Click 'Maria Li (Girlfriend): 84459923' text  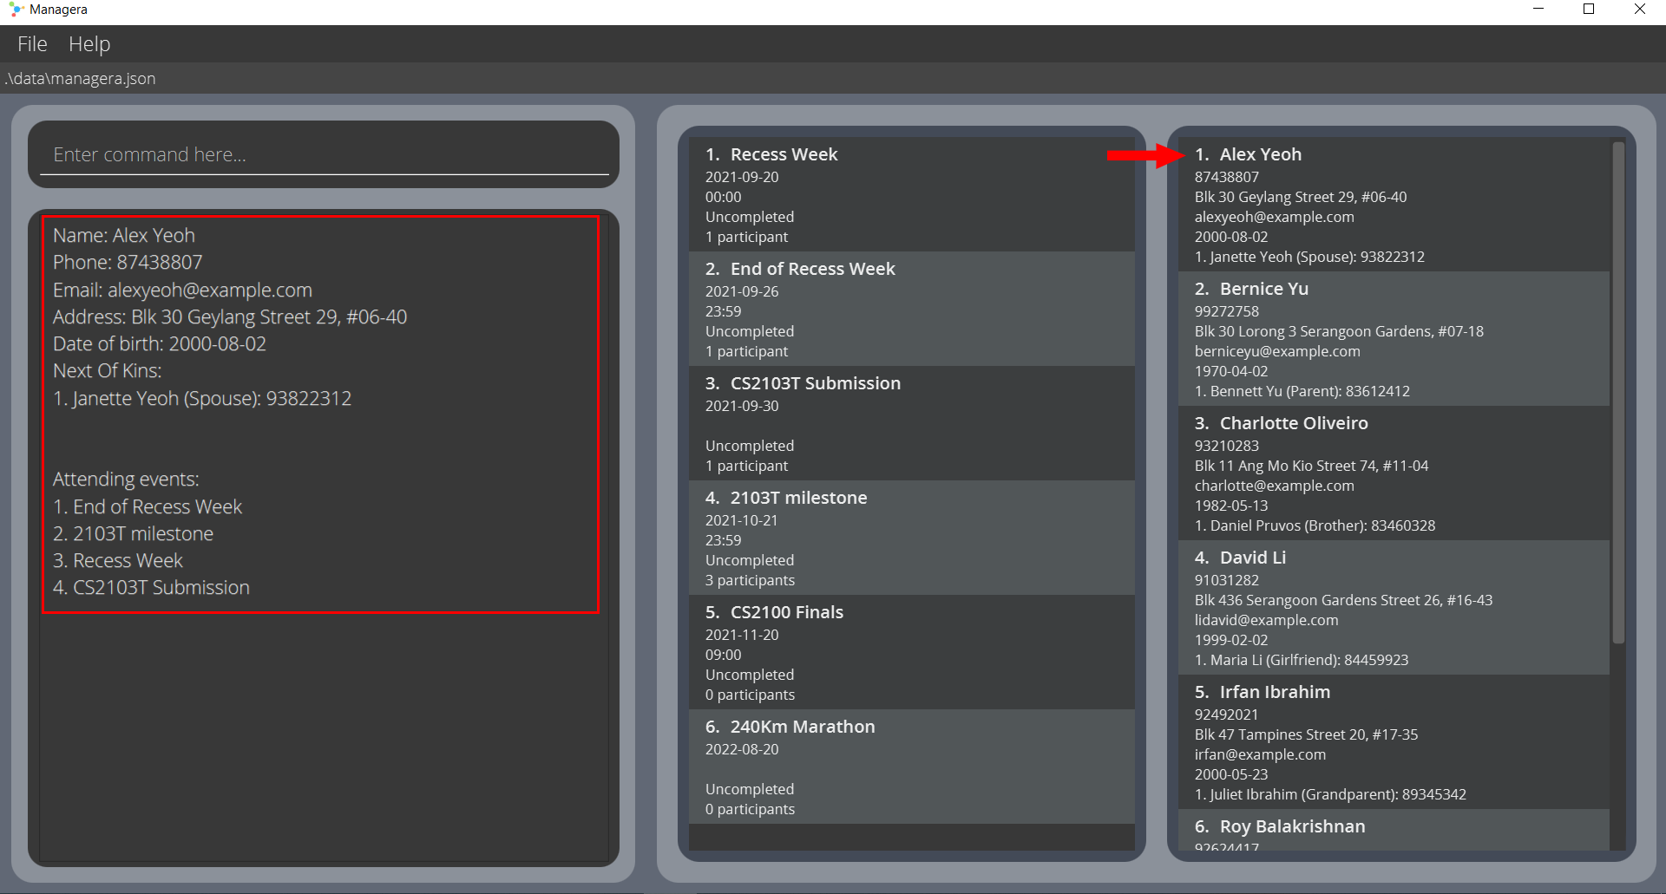(x=1309, y=660)
